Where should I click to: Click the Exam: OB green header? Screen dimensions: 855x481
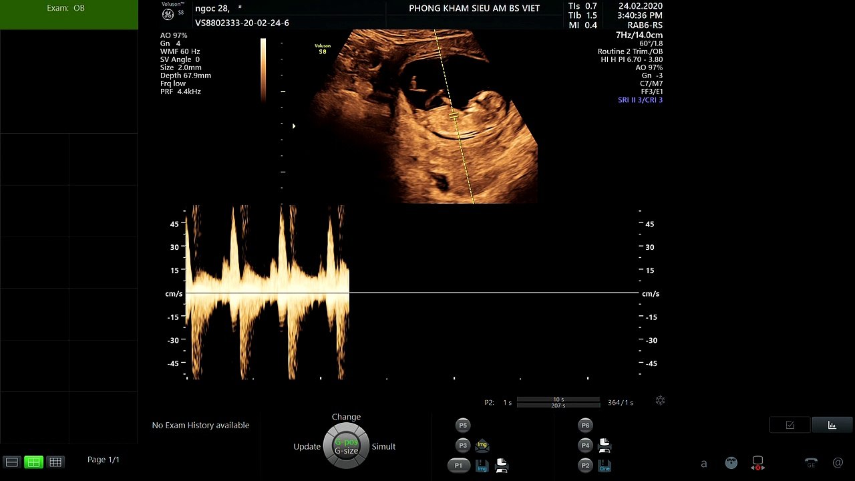coord(69,15)
